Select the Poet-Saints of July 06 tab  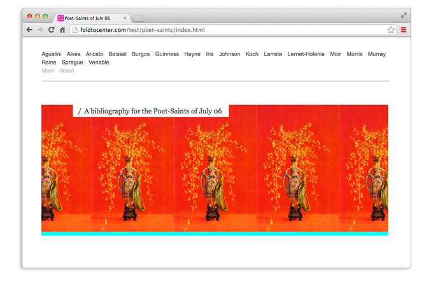[x=91, y=18]
